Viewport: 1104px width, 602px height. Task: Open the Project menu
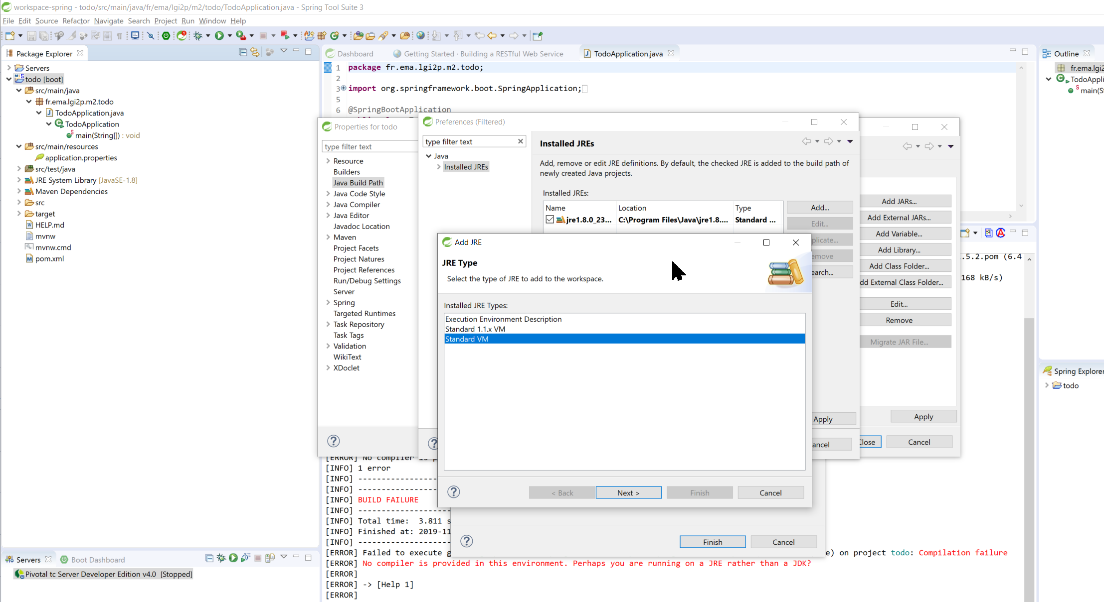coord(166,21)
